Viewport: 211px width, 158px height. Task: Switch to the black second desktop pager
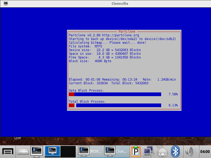point(68,152)
